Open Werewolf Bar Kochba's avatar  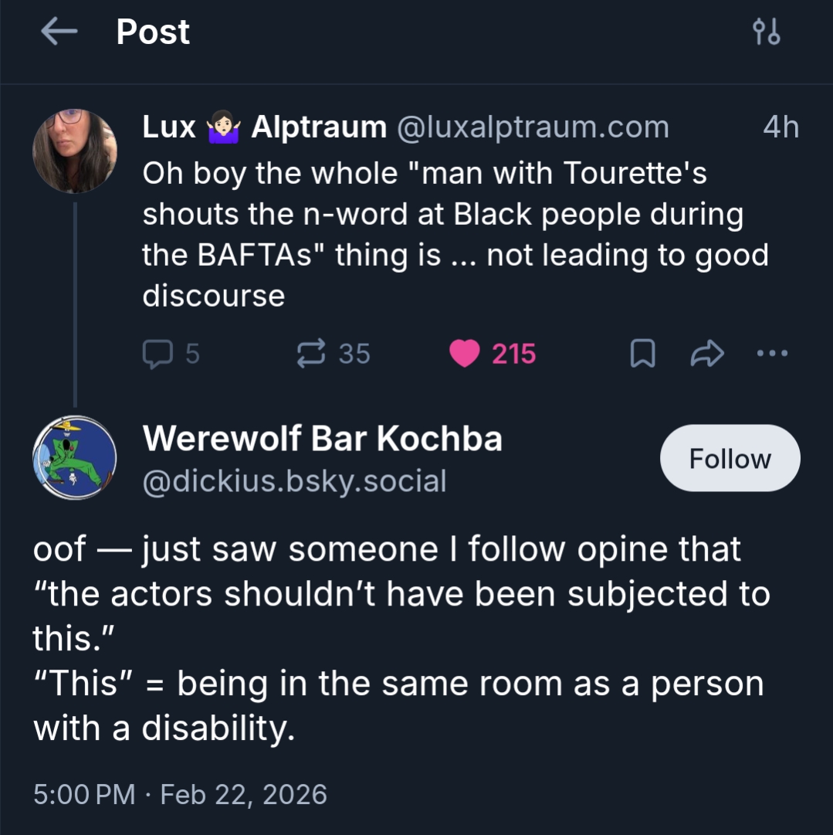point(75,457)
